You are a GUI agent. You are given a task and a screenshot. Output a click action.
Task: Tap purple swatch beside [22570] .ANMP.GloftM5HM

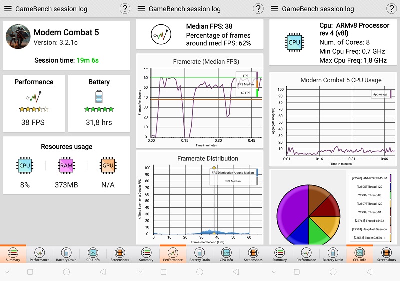coord(391,178)
